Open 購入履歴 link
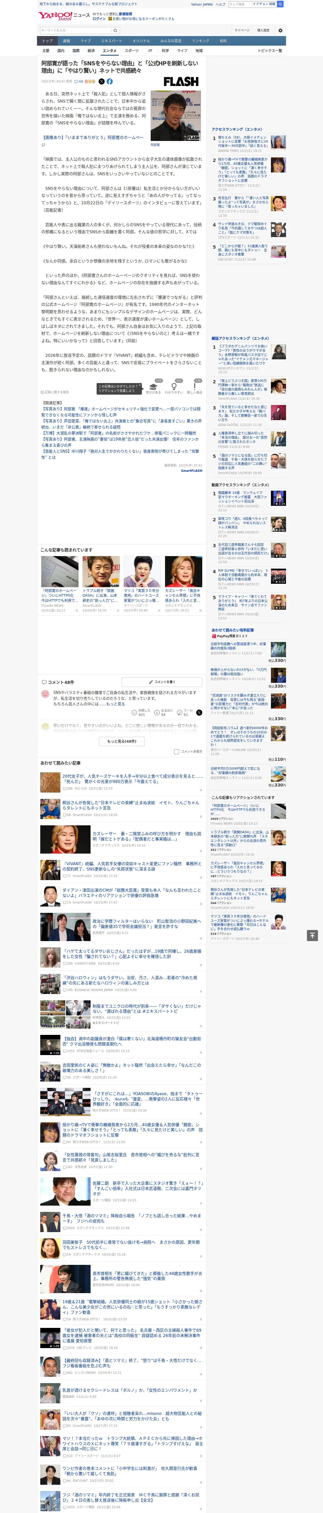The image size is (323, 1513). 263,31
